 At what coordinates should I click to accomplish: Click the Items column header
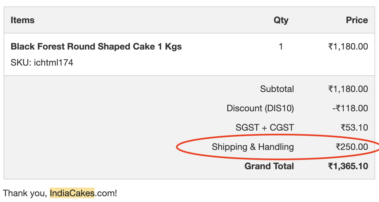tap(23, 20)
